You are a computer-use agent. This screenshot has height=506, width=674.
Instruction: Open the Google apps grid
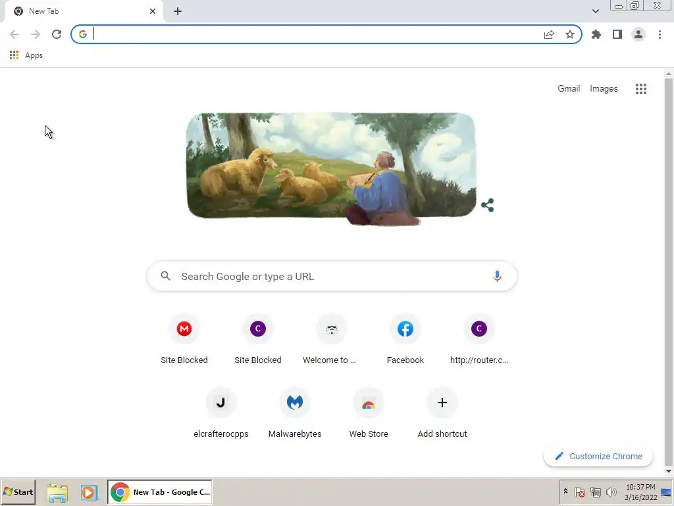[641, 89]
